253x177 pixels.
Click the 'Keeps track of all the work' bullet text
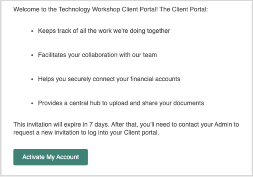104,31
